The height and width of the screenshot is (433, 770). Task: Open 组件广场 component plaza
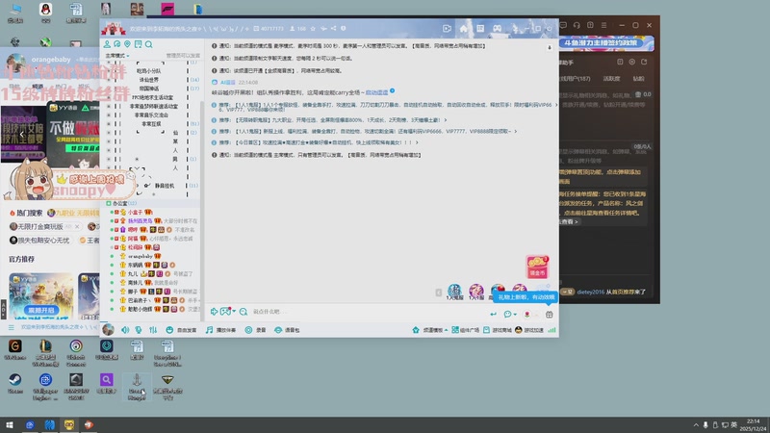pyautogui.click(x=465, y=330)
